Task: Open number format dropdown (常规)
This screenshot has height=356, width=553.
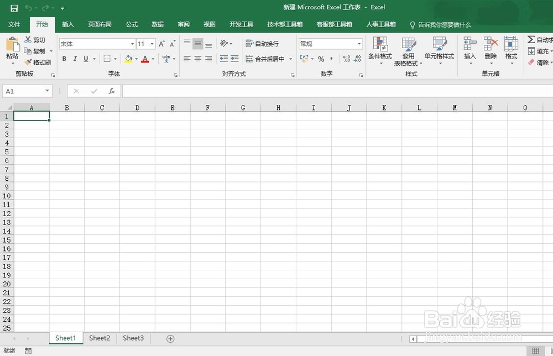Action: coord(359,44)
